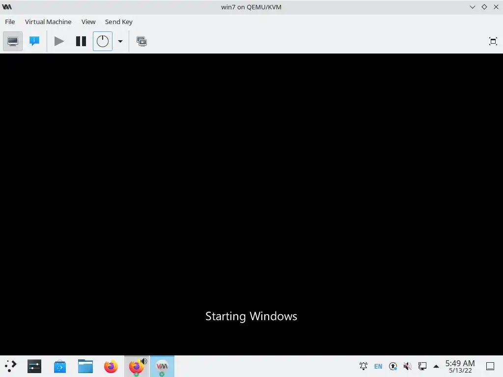Open the Dolphin file manager
This screenshot has width=503, height=377.
(85, 366)
